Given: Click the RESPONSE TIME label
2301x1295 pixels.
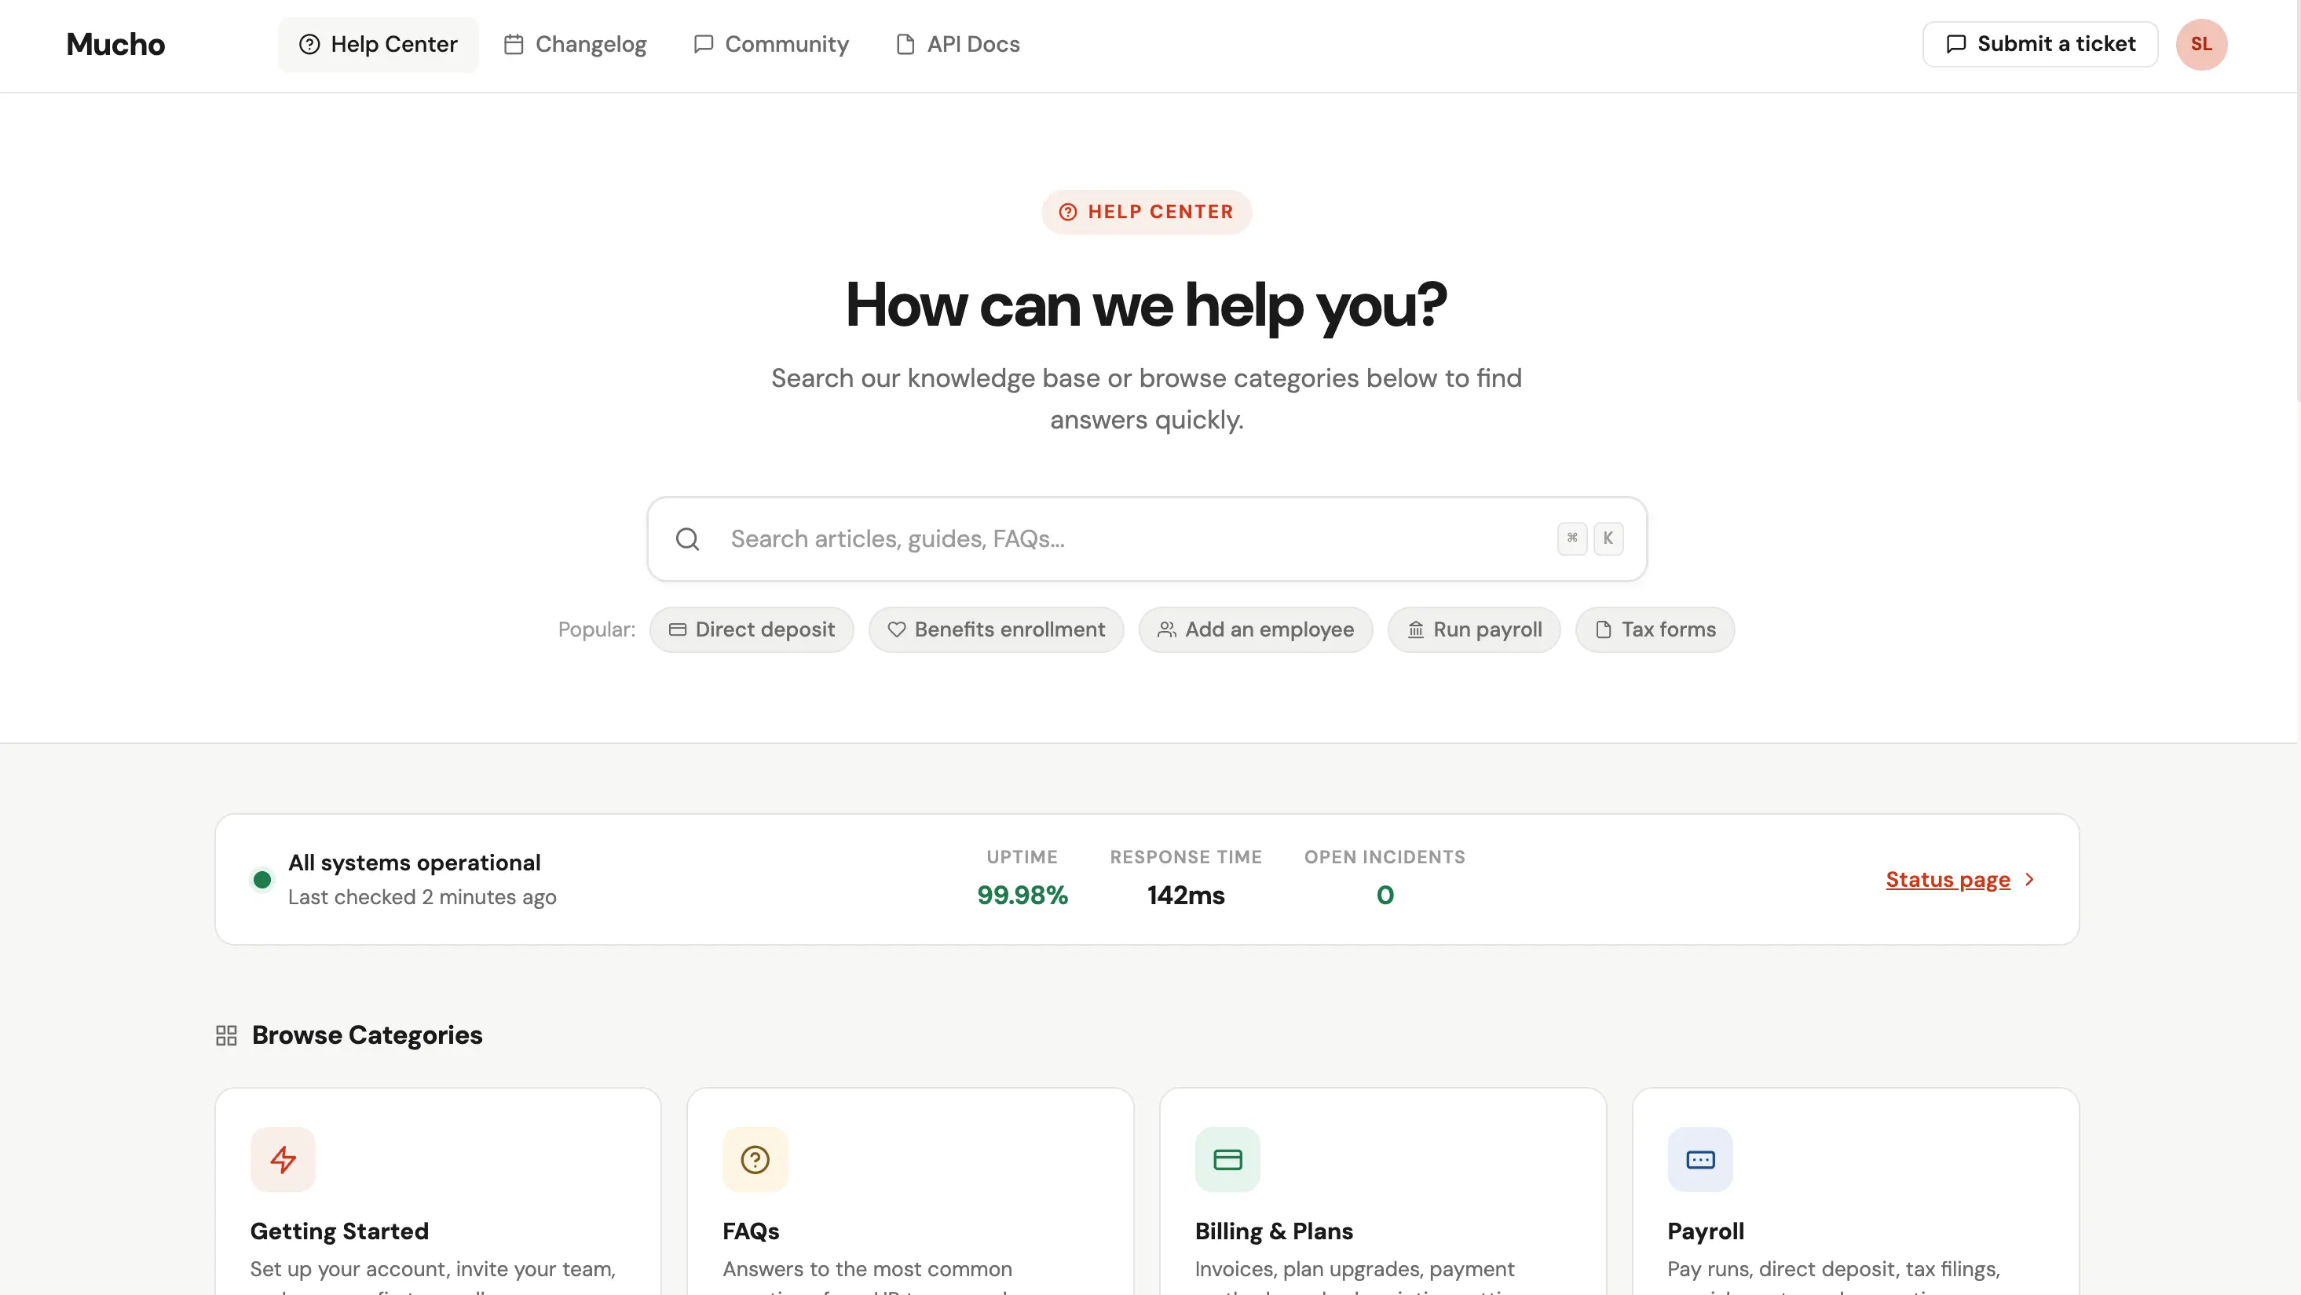Looking at the screenshot, I should pos(1185,857).
